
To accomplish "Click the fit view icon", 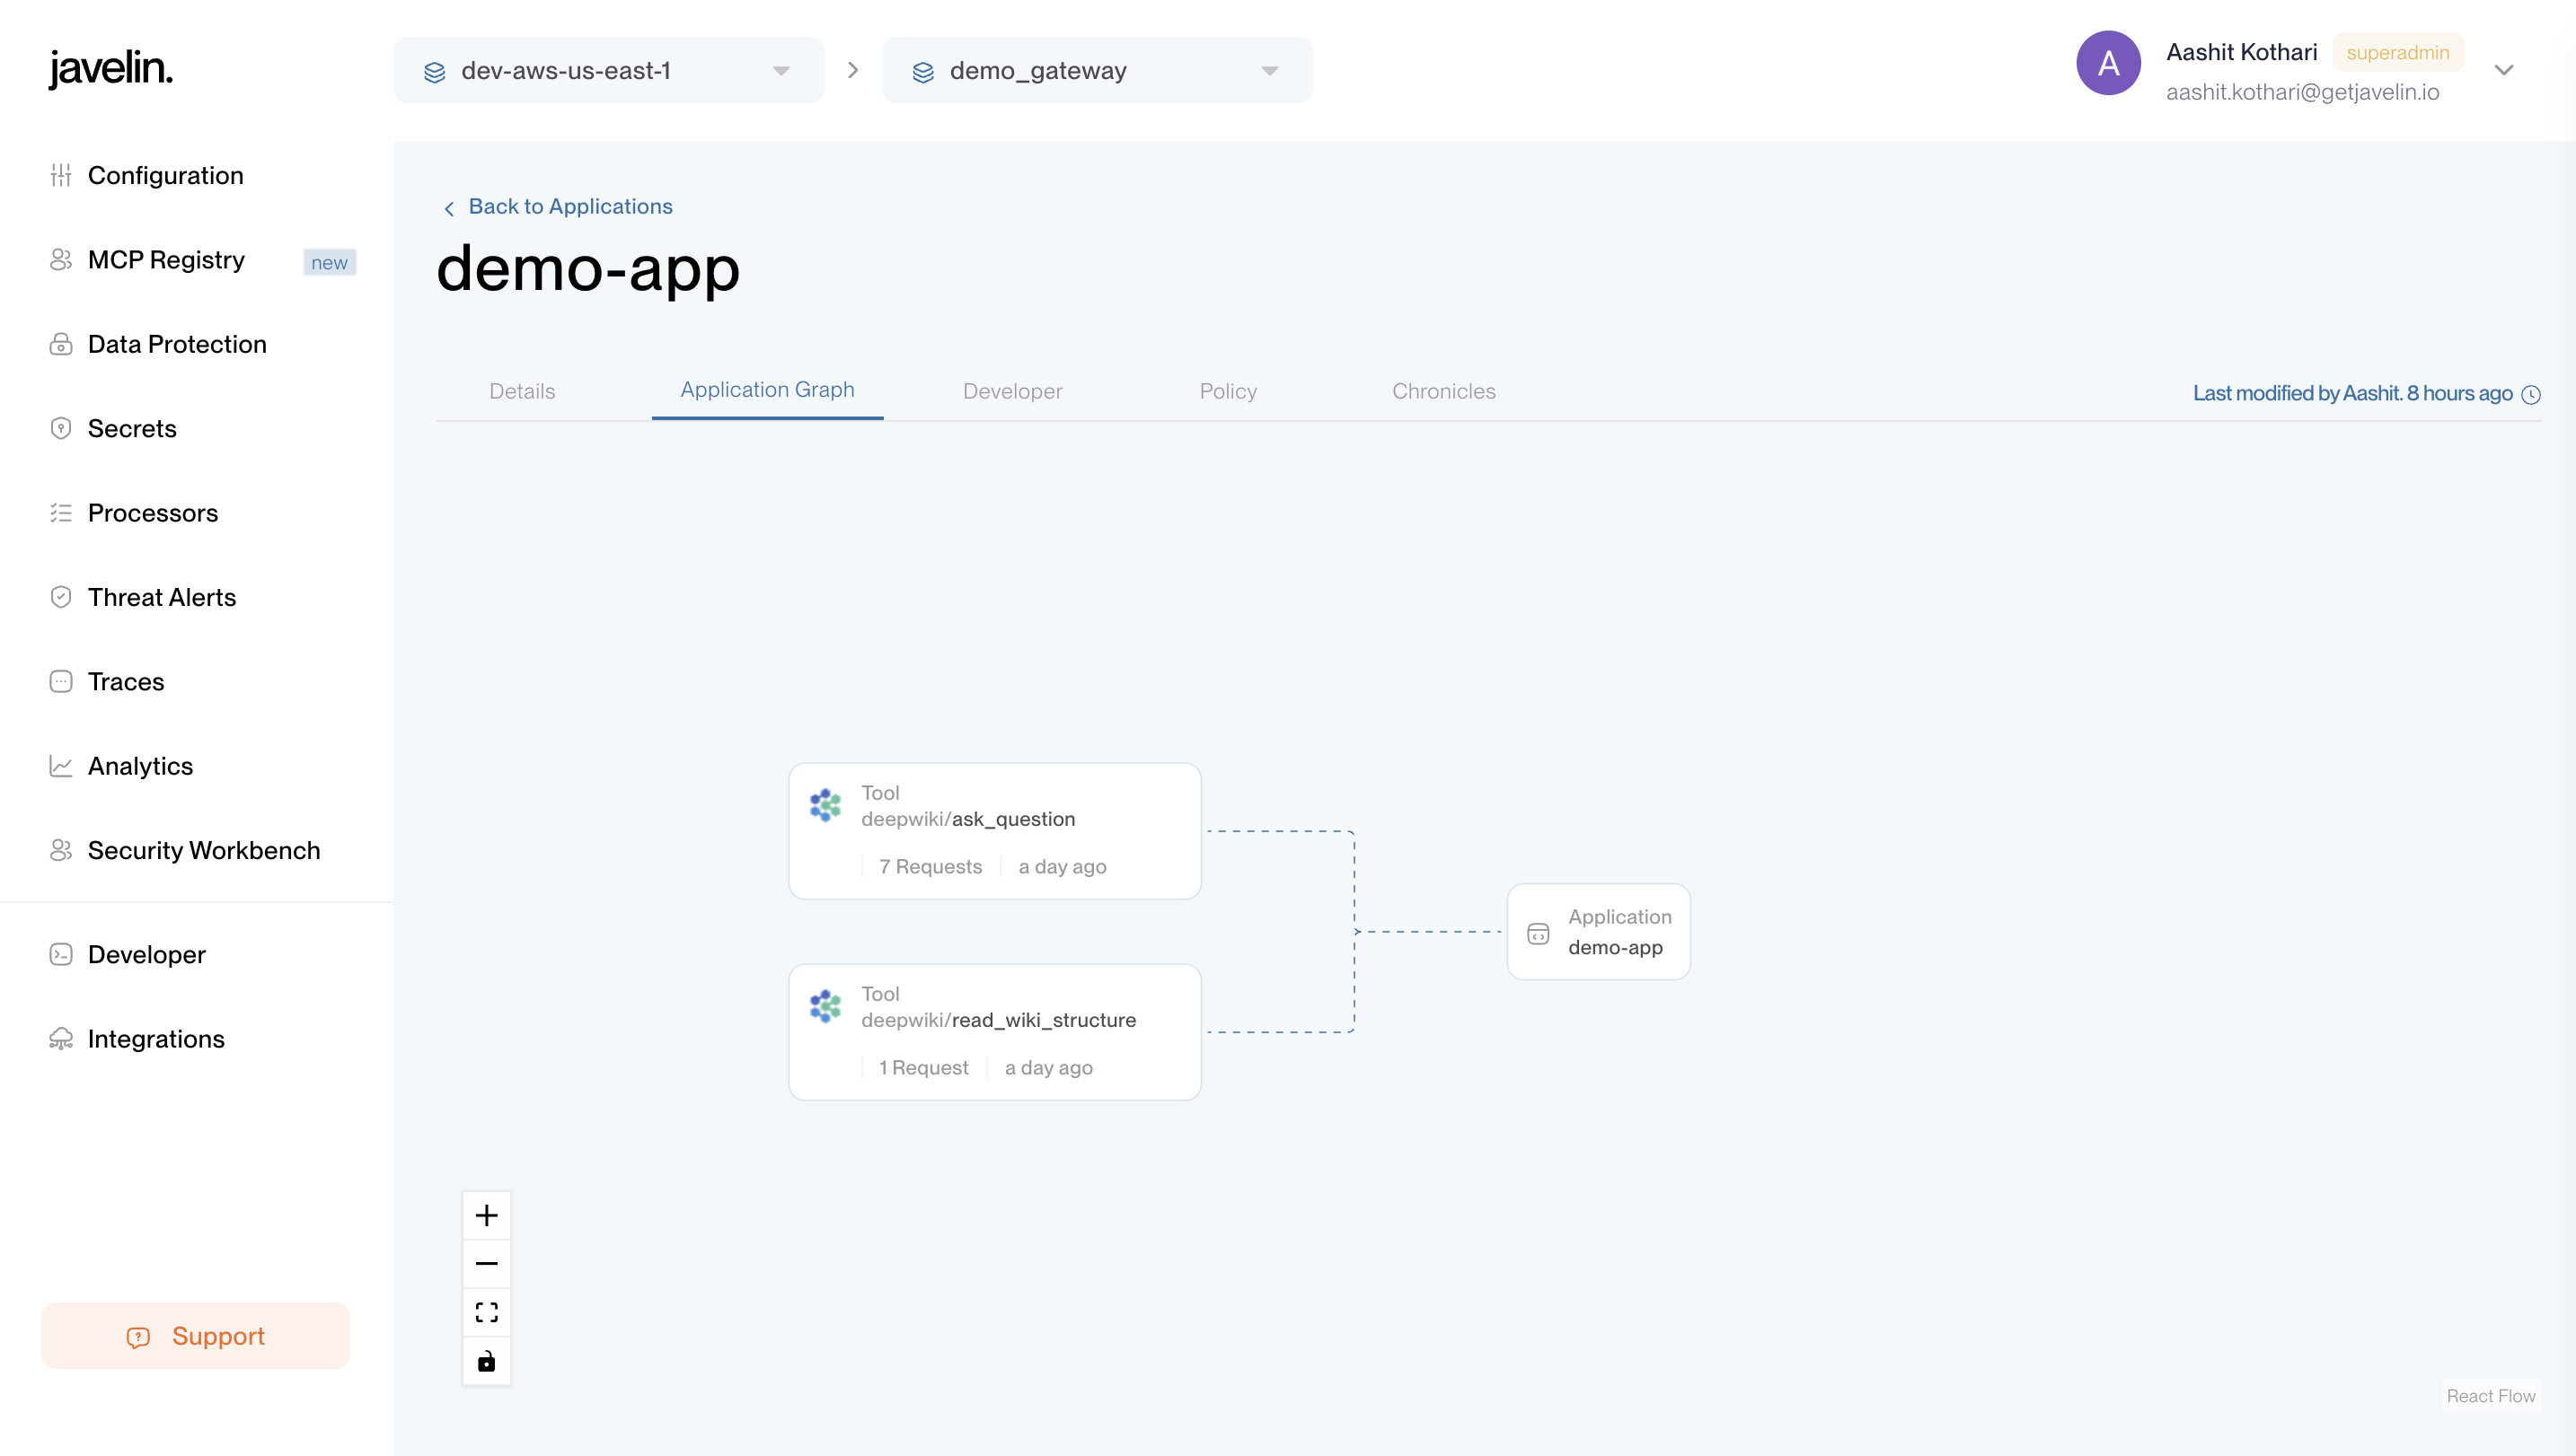I will click(x=486, y=1312).
